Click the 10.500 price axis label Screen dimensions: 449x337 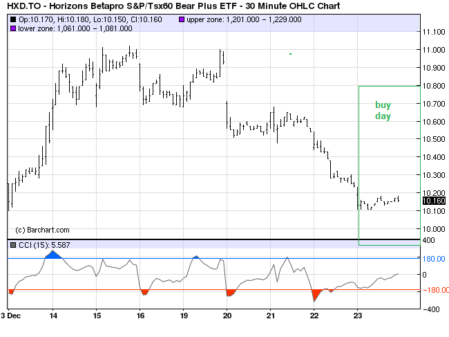coord(434,139)
